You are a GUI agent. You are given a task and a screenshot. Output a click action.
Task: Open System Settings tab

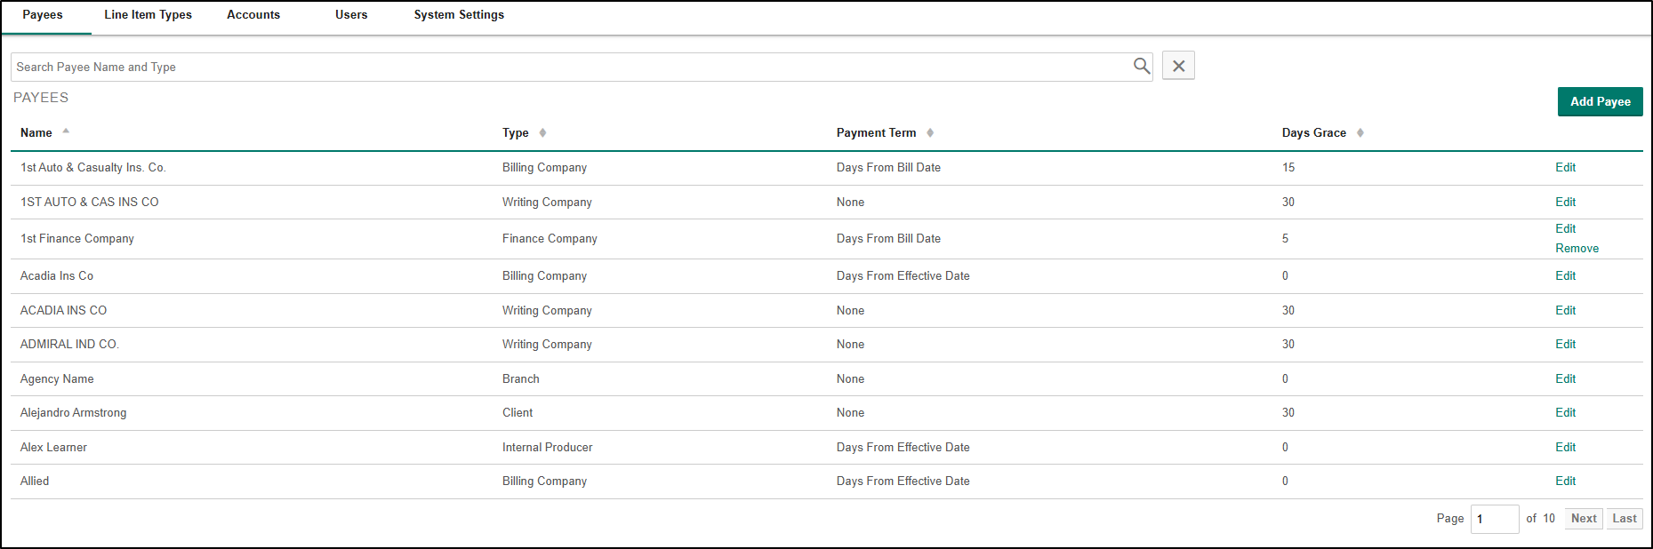[459, 15]
